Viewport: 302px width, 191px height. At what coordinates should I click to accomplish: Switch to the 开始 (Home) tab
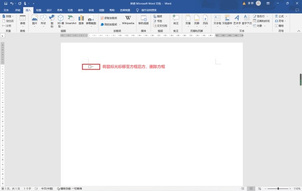(18, 10)
